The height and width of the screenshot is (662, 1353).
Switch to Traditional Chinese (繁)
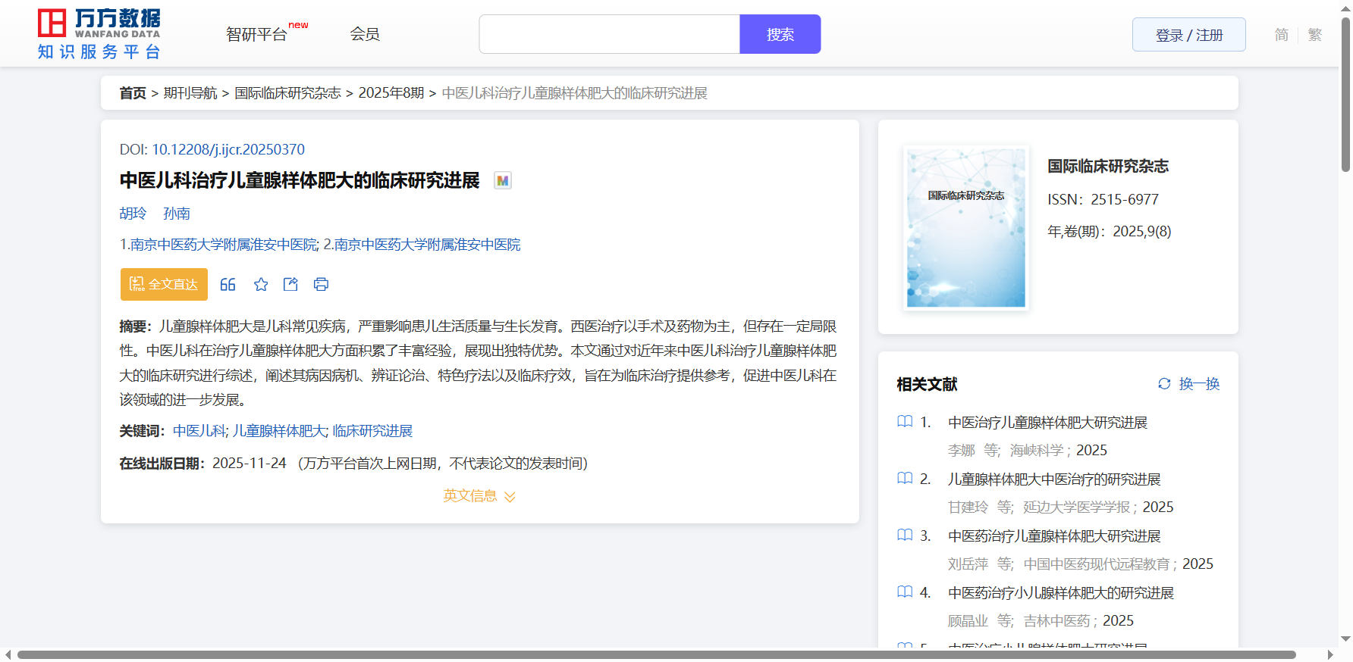coord(1314,35)
